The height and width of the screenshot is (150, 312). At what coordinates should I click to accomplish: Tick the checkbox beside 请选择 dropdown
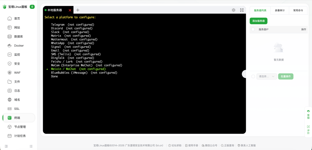pos(253,76)
